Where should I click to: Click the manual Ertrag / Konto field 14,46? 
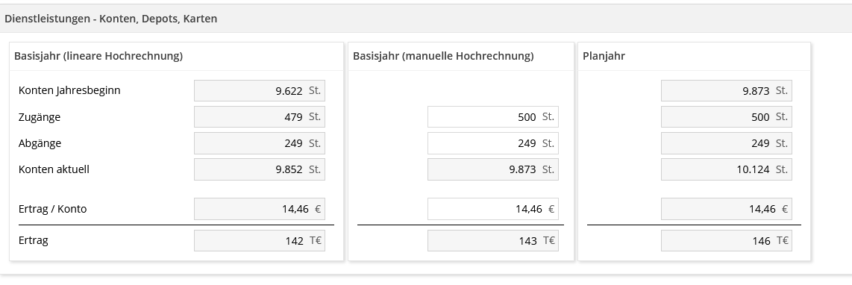[x=493, y=209]
